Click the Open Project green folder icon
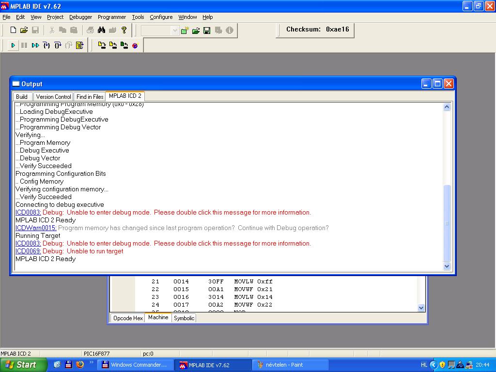 click(196, 31)
